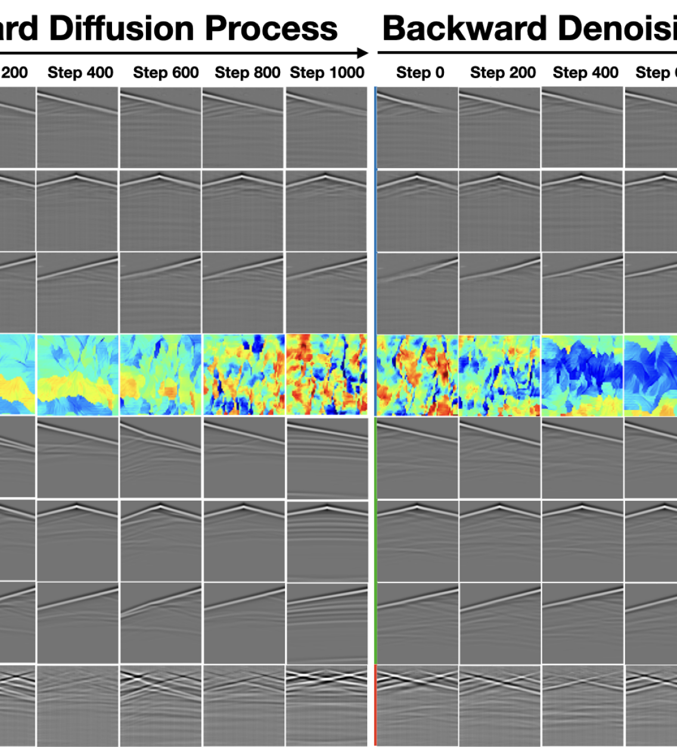677x747 pixels.
Task: Open the colorful velocity map at forward Step 1000
Action: [x=327, y=375]
